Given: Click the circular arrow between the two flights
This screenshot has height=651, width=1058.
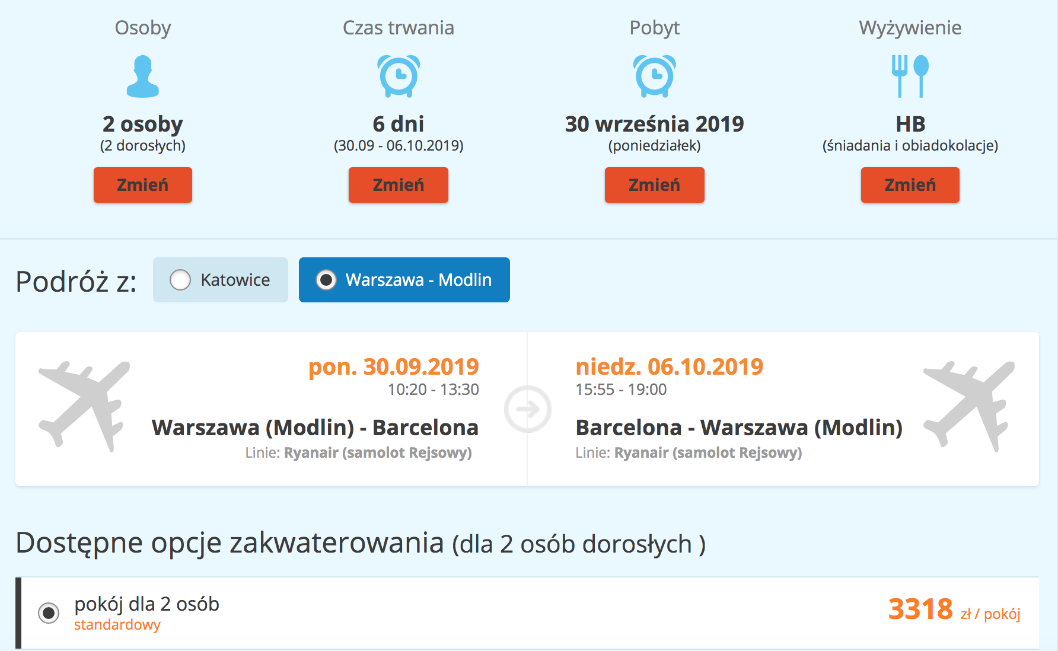Looking at the screenshot, I should click(x=527, y=408).
